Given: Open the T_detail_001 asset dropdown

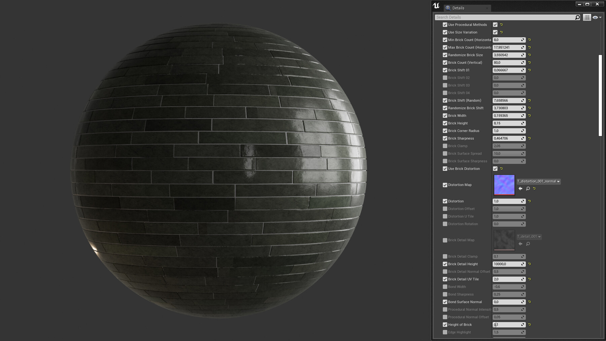Looking at the screenshot, I should [529, 237].
